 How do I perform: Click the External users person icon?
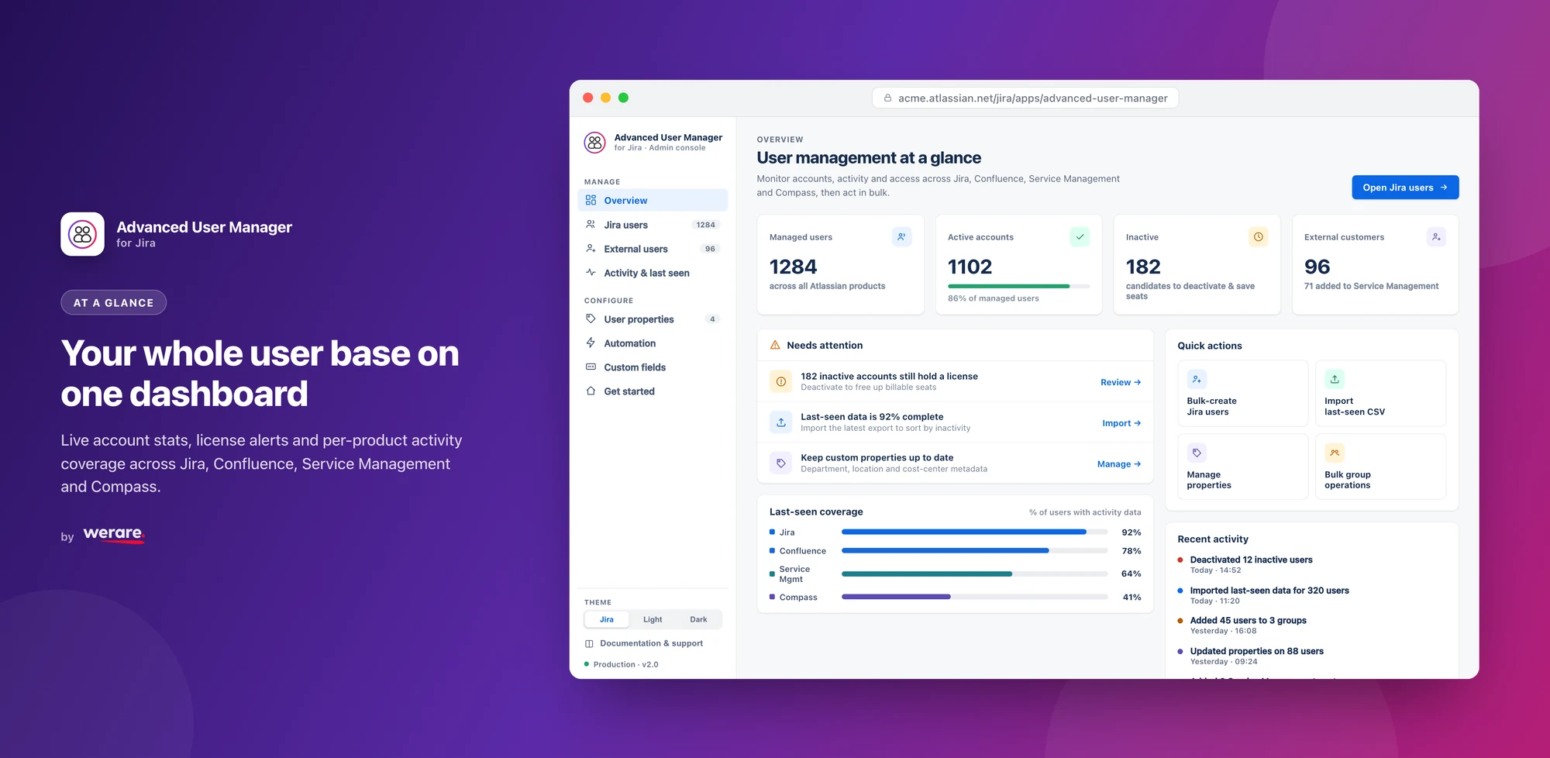click(591, 249)
